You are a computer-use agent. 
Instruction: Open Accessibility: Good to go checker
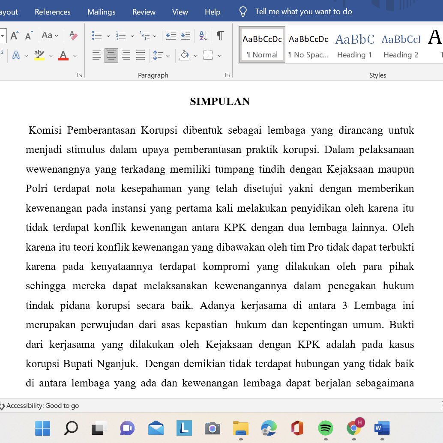click(x=39, y=405)
